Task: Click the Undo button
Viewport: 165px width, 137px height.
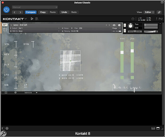Action: (64, 12)
